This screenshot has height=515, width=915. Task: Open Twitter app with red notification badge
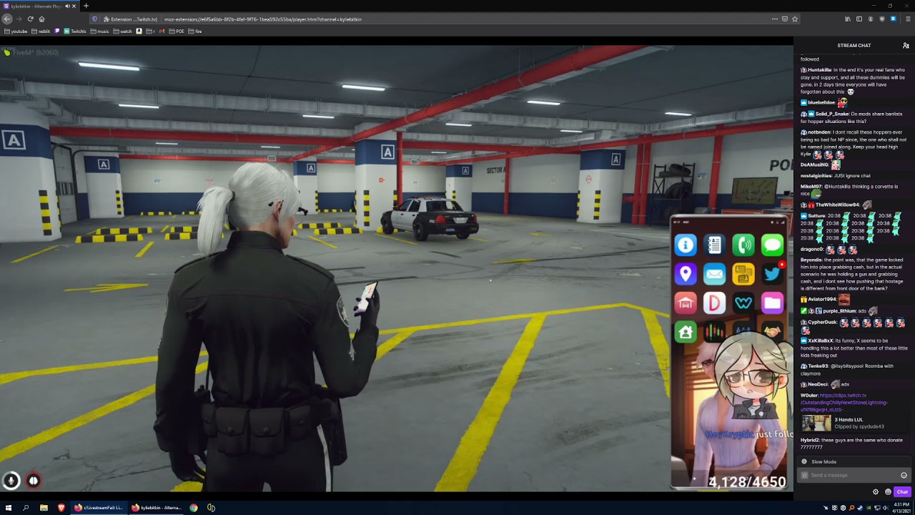[772, 274]
